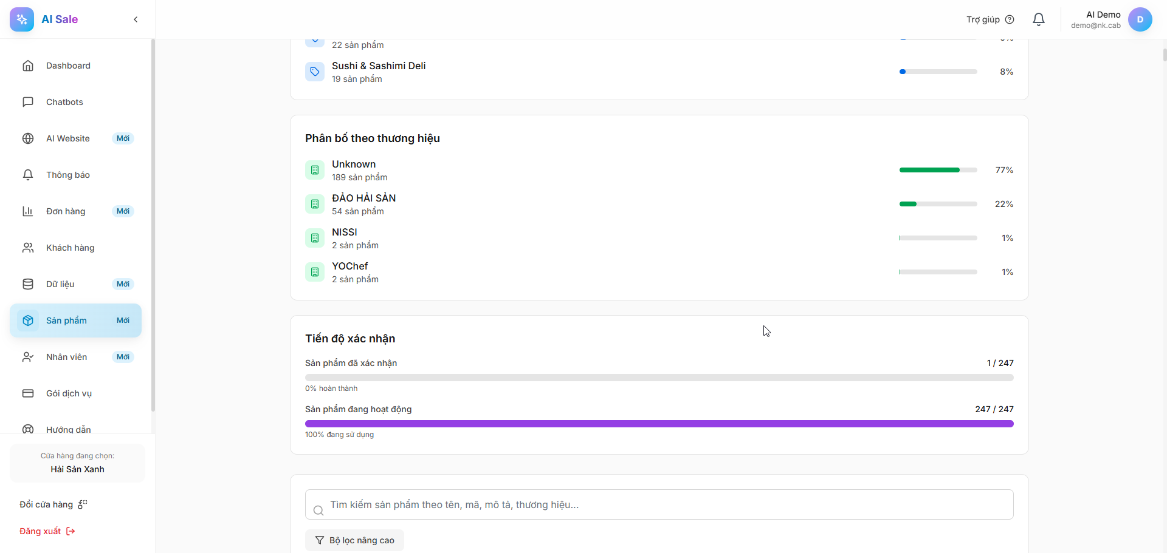Open the AI Demo user avatar menu
1167x553 pixels.
(x=1140, y=19)
